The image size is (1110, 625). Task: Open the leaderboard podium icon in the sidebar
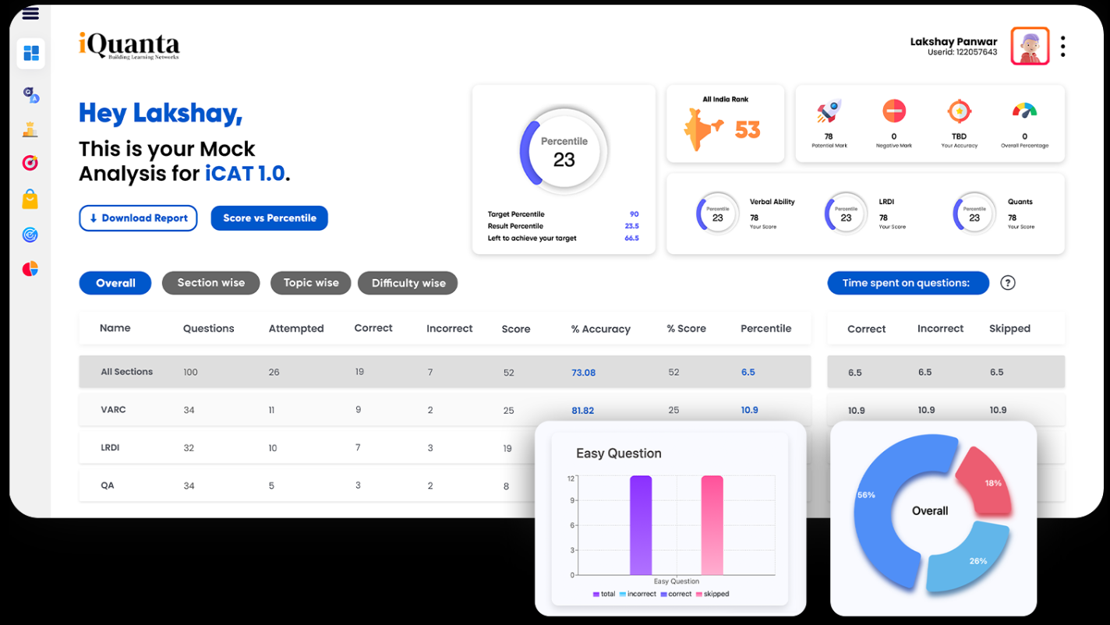point(30,129)
